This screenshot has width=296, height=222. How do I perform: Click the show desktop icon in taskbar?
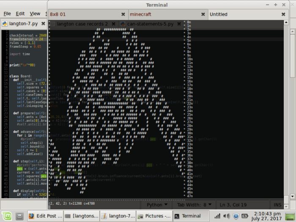[19, 216]
